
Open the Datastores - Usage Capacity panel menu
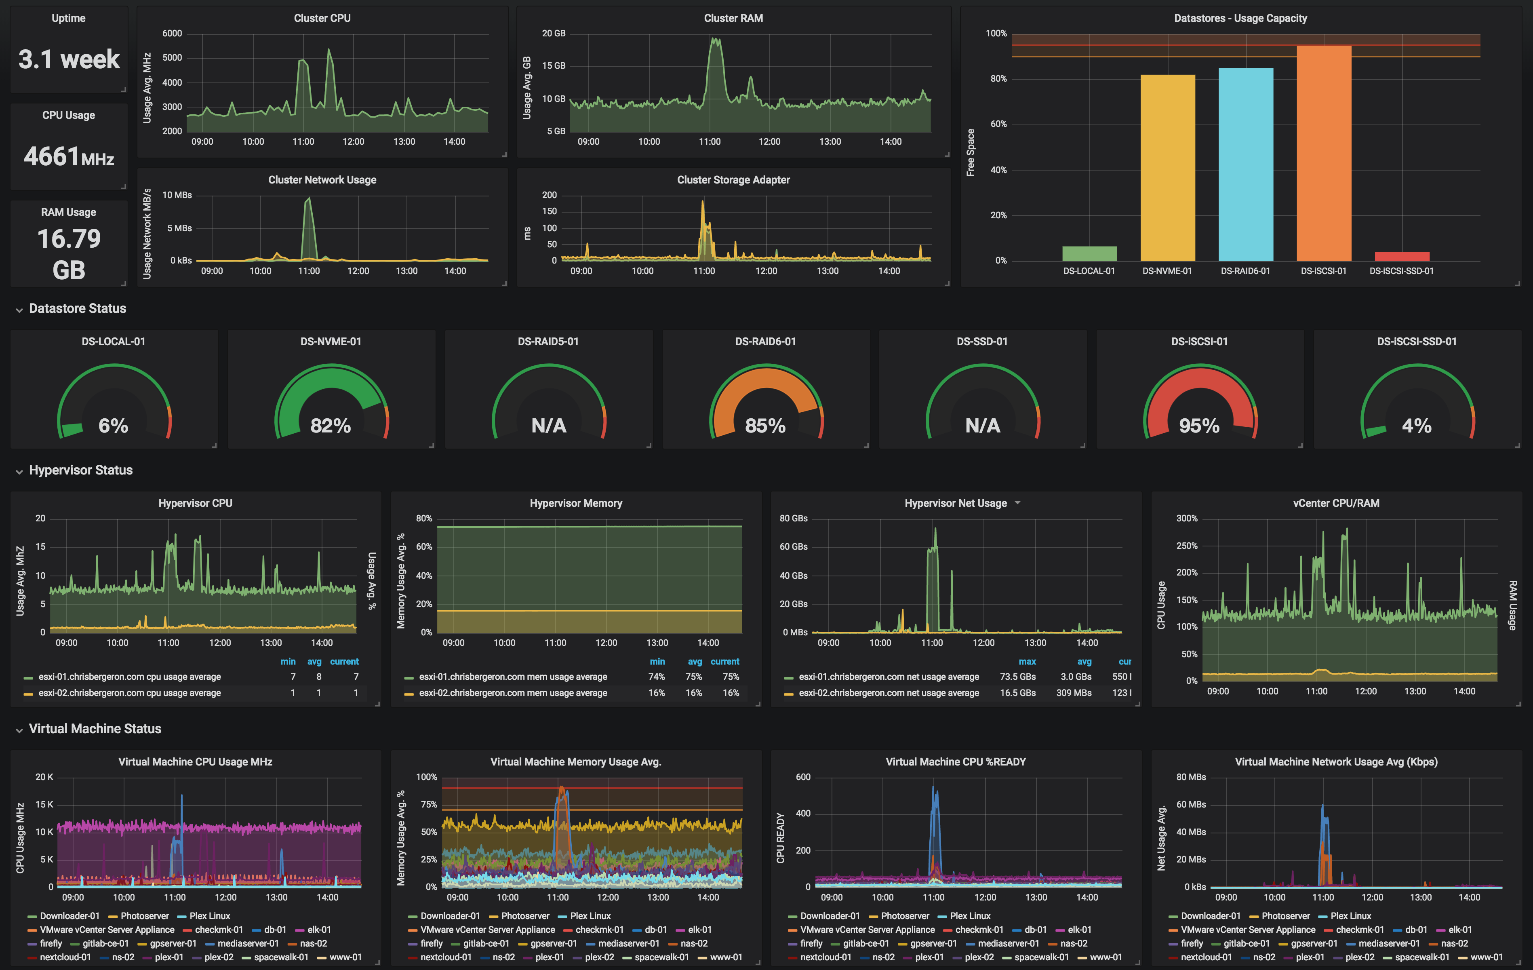pyautogui.click(x=1240, y=18)
